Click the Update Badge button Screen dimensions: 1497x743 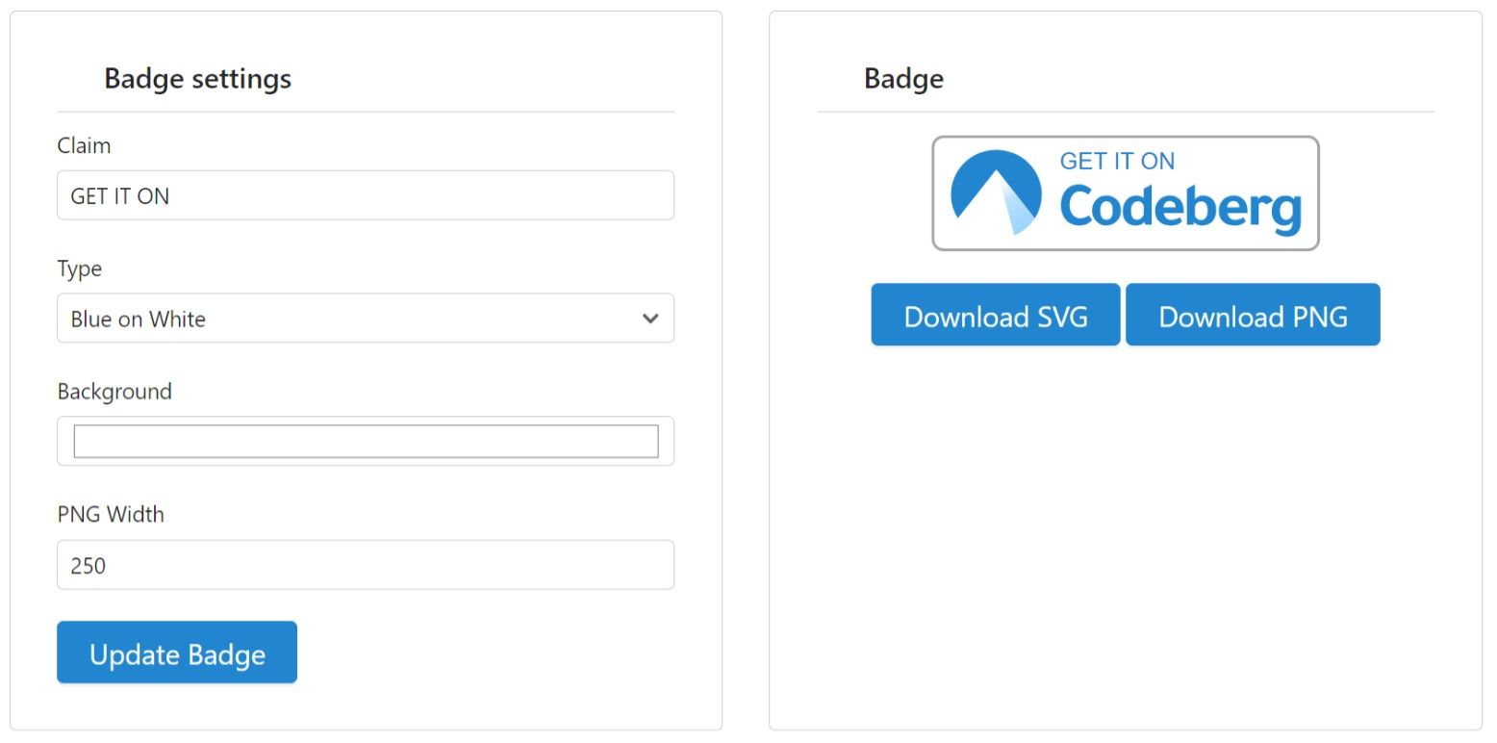coord(177,653)
